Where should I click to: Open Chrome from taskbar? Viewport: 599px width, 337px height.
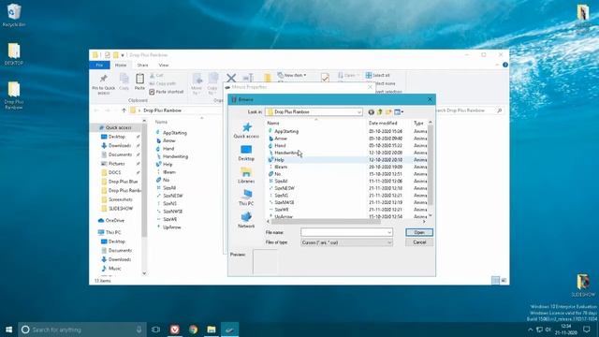(194, 330)
